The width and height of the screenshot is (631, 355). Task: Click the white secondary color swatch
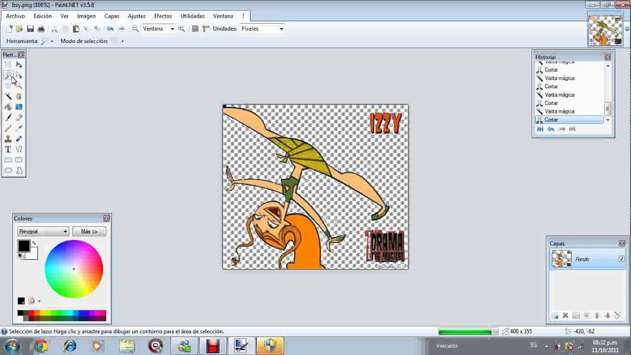click(x=33, y=255)
